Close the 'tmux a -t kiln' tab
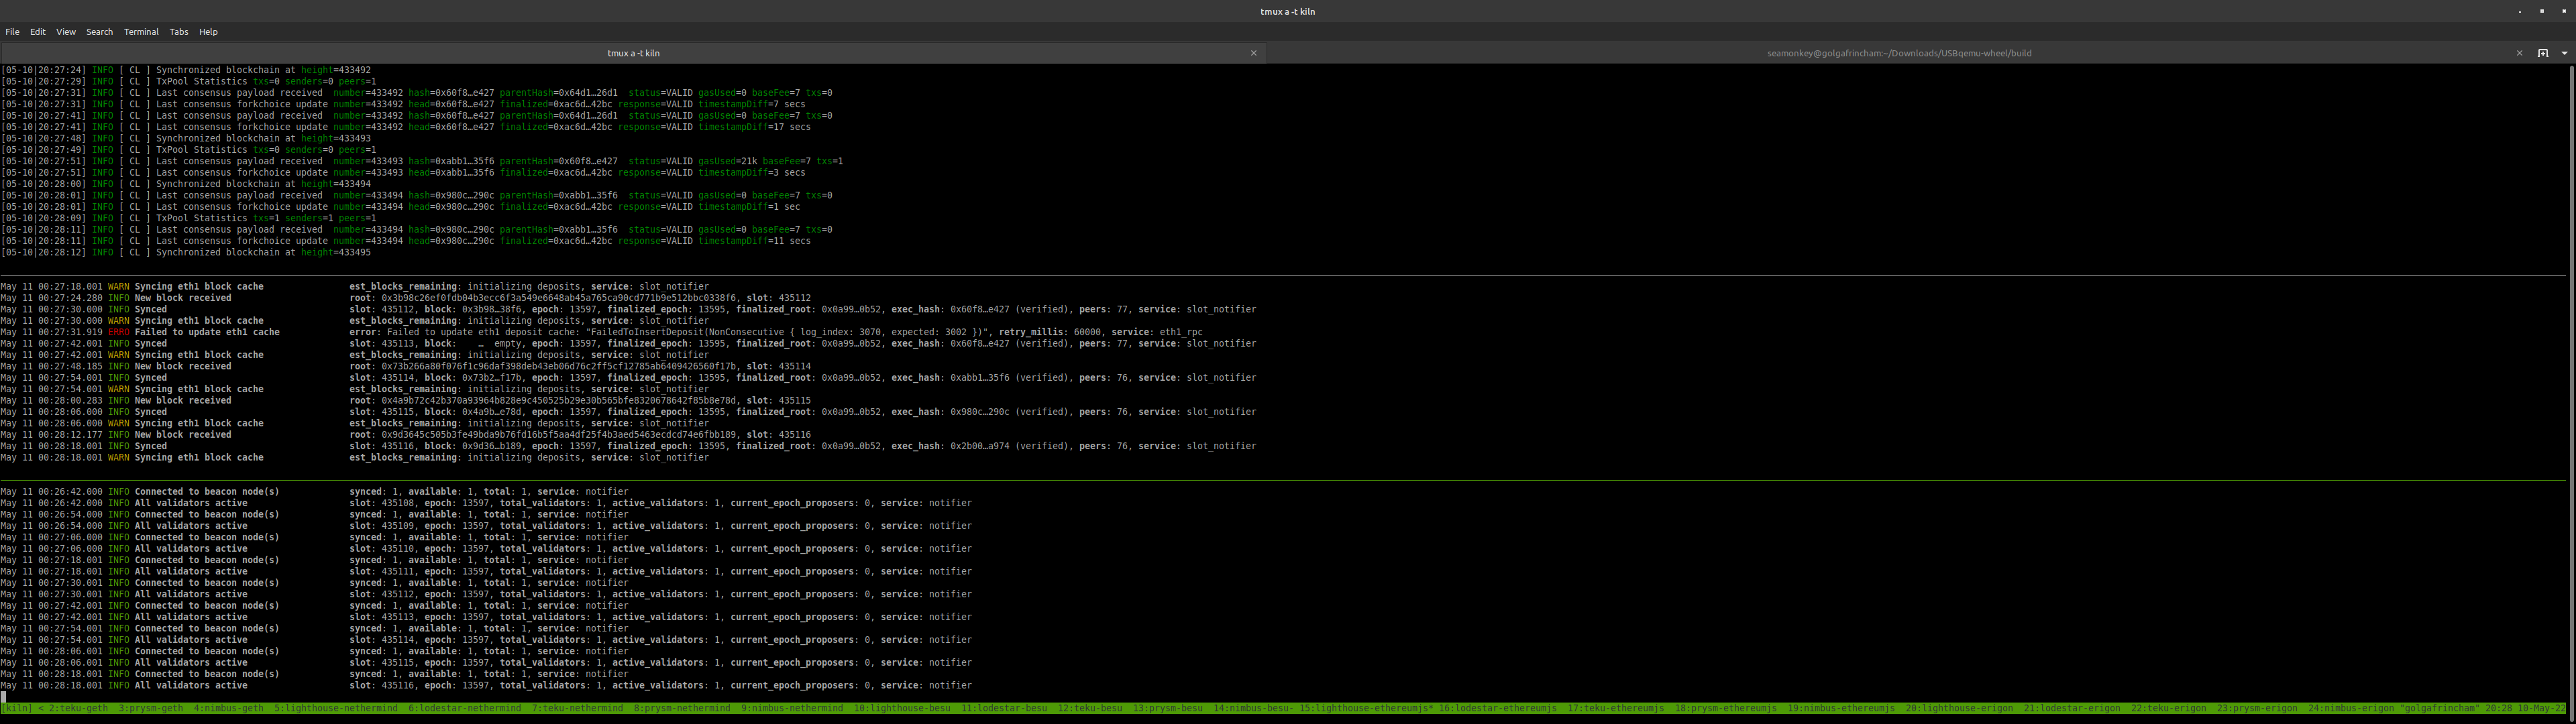 pyautogui.click(x=1253, y=53)
